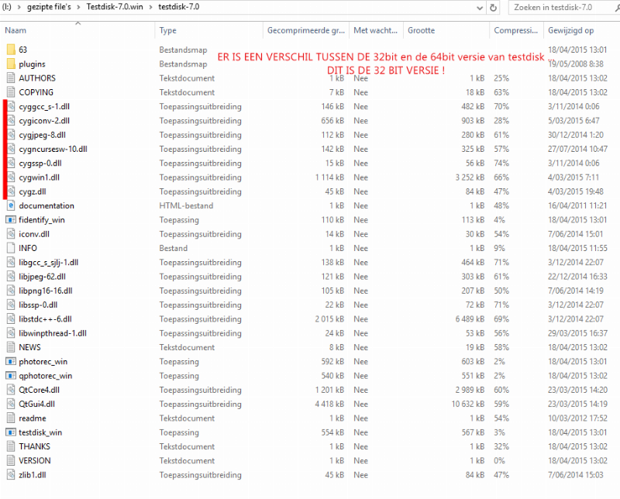Select the libjpeg-62.dll file icon

click(11, 277)
